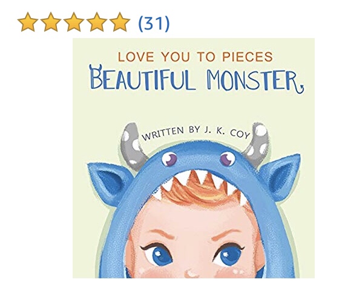
Task: Open the (31) customer reviews link
Action: [x=154, y=23]
